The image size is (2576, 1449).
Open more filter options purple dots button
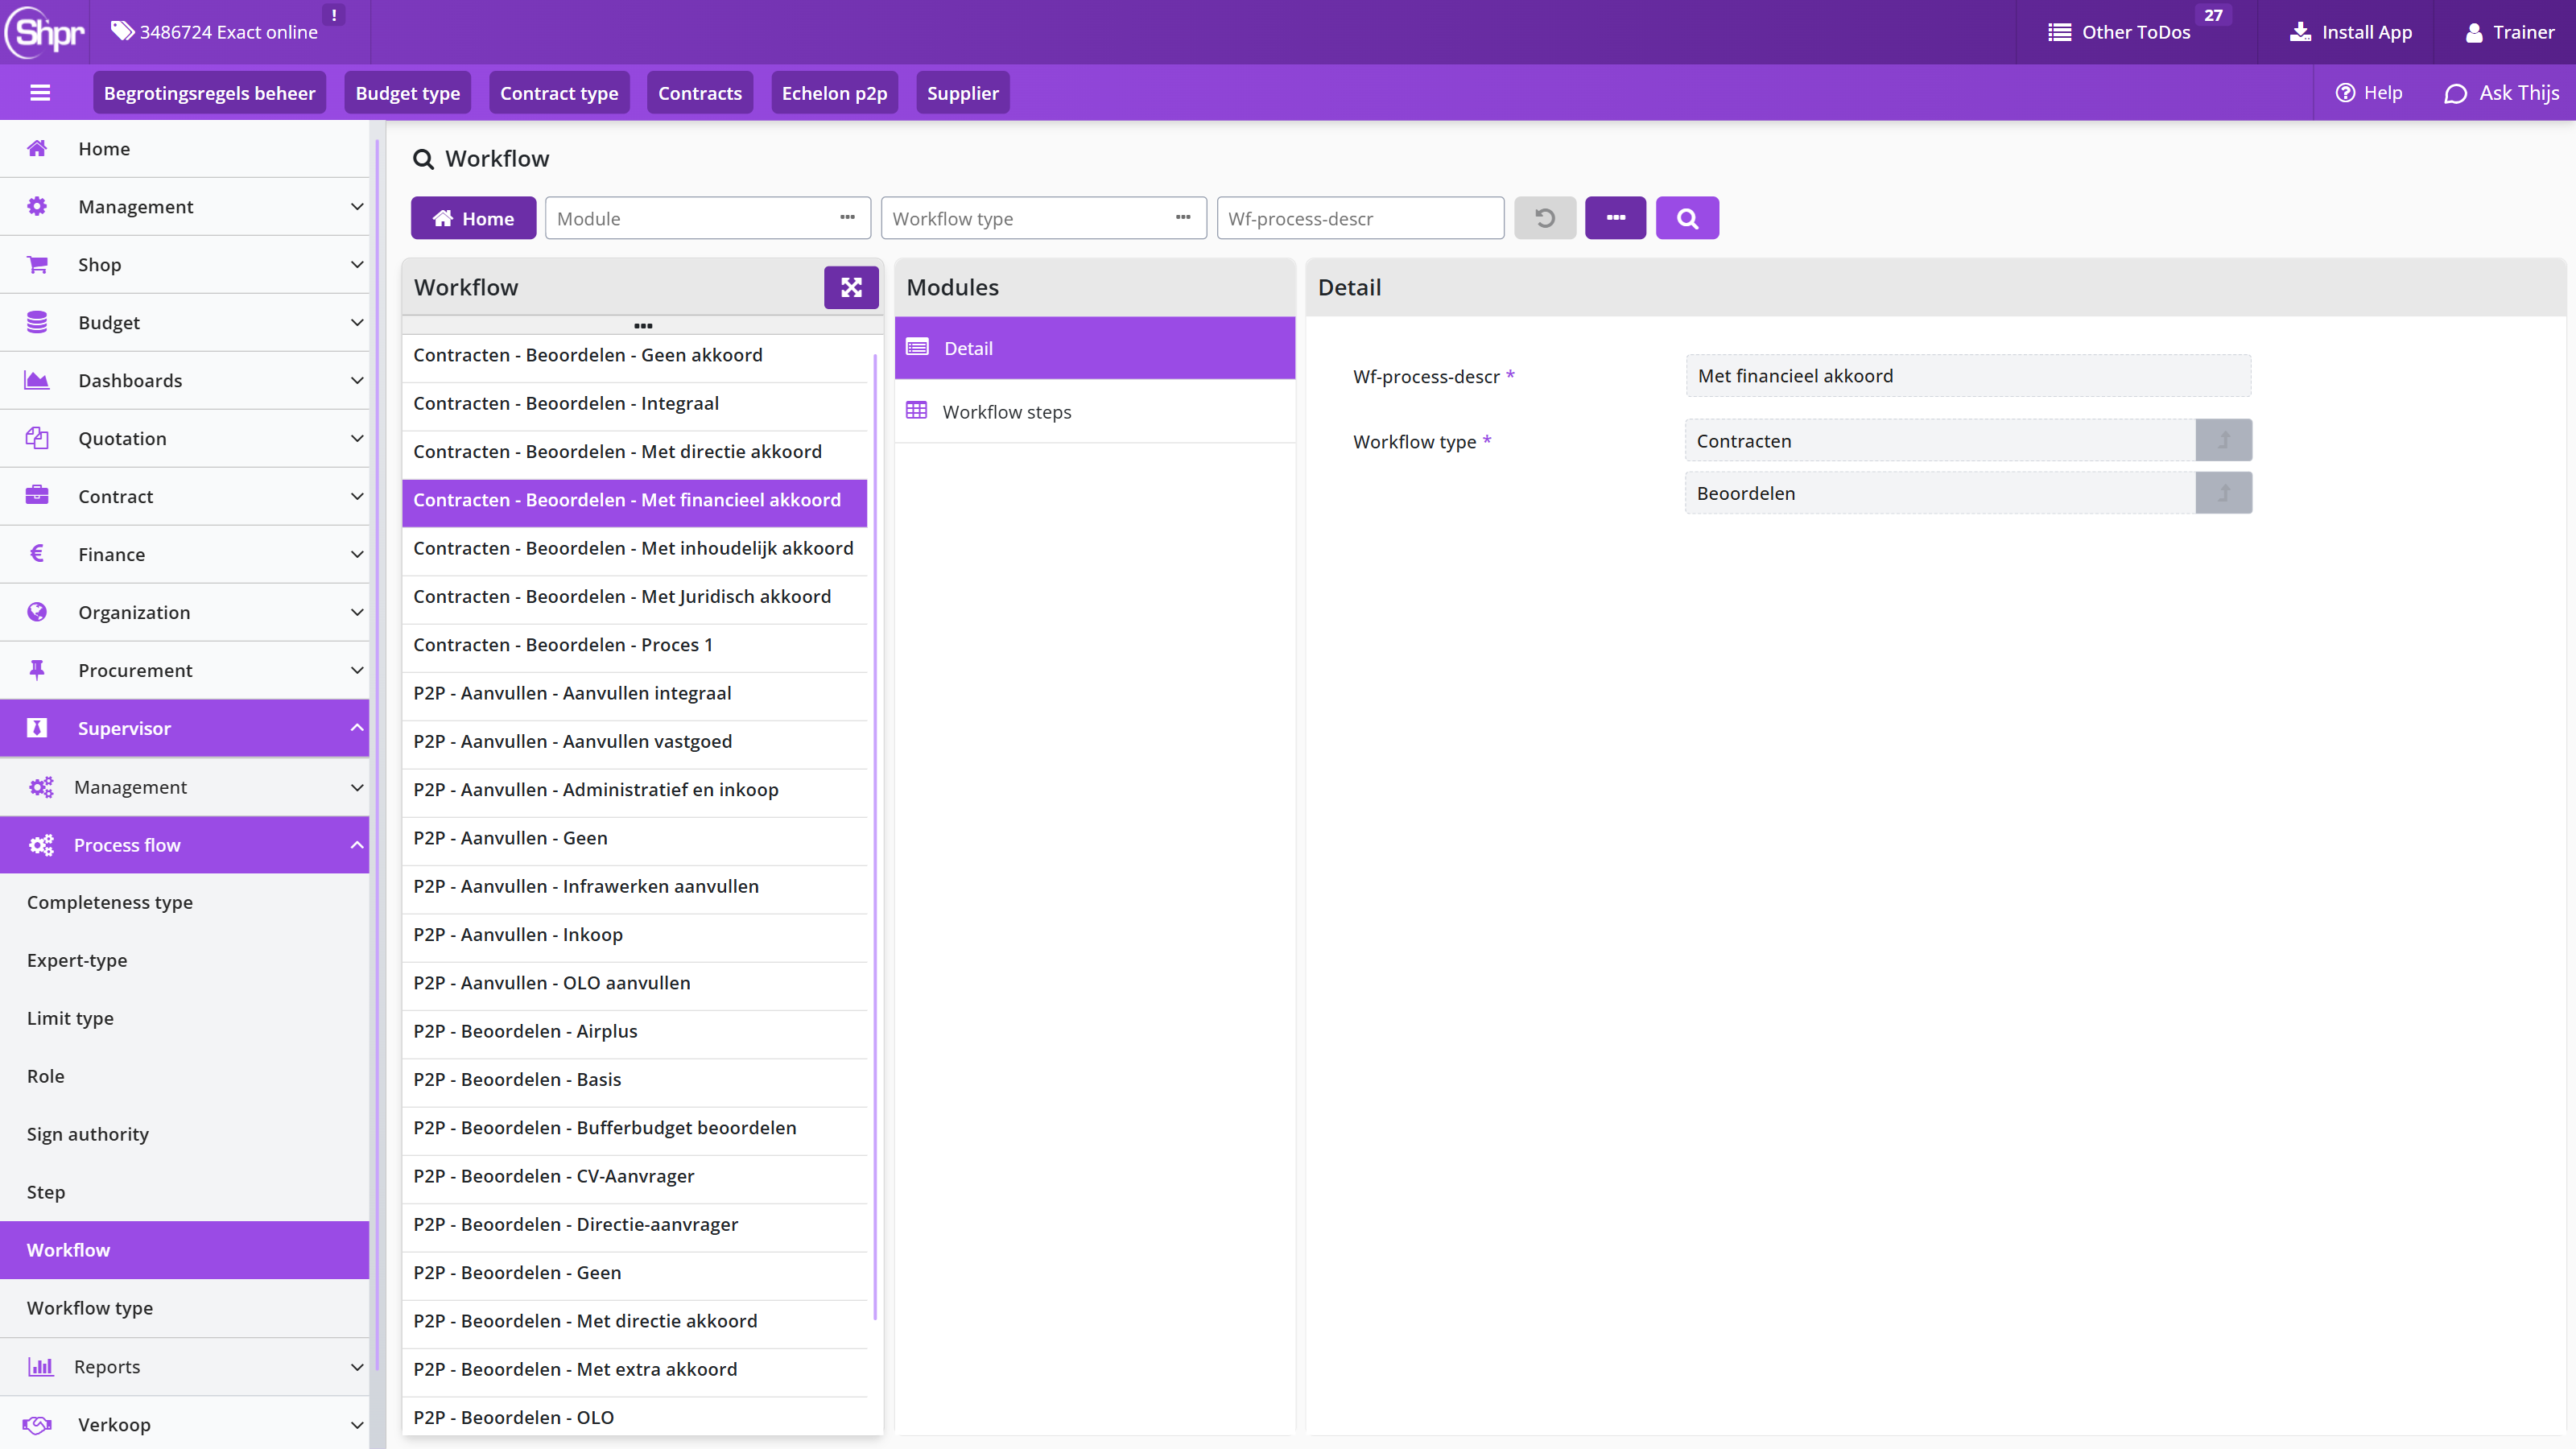pos(1615,218)
